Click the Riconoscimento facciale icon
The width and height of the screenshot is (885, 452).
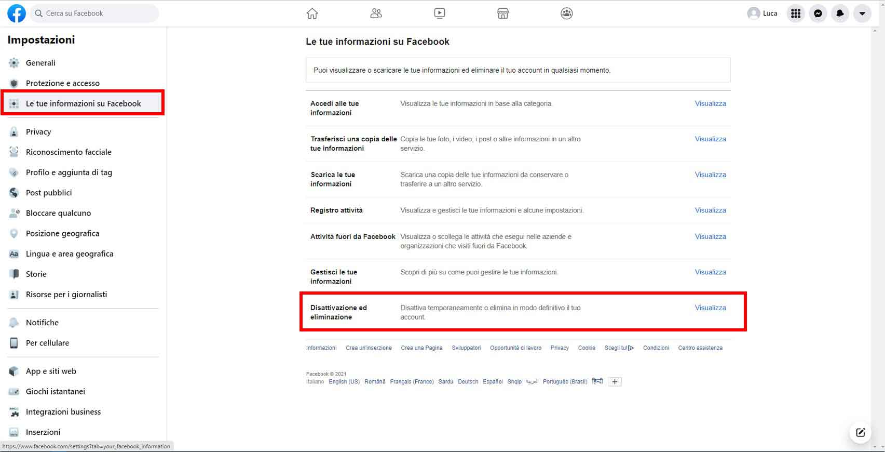[x=14, y=152]
